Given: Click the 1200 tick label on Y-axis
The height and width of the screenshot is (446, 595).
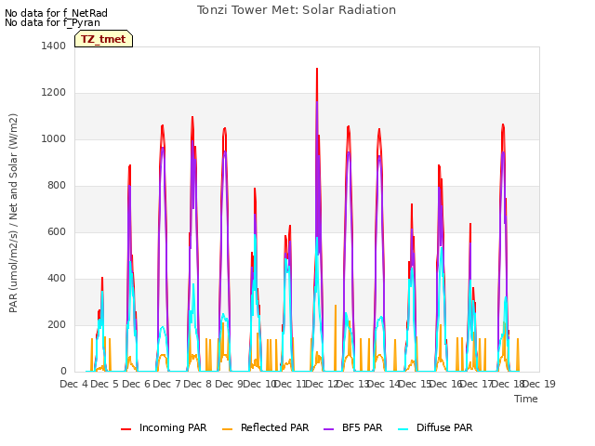Looking at the screenshot, I should (54, 93).
